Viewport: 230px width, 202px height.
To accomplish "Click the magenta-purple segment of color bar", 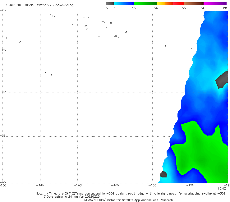I will tap(215, 4).
